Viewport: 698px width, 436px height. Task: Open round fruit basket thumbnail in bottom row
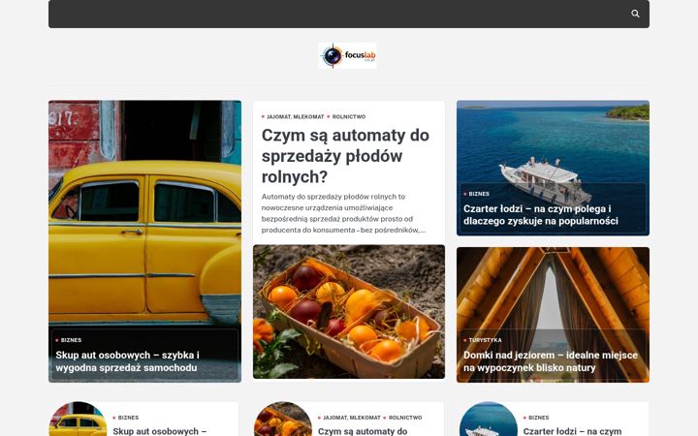coord(283,420)
